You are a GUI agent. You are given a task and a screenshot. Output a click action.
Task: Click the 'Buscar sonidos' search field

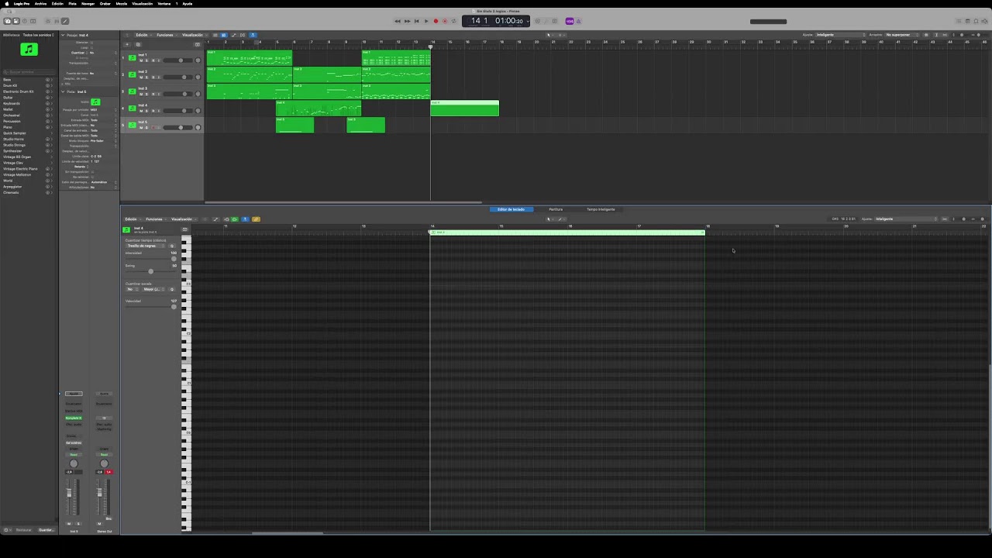tap(29, 72)
